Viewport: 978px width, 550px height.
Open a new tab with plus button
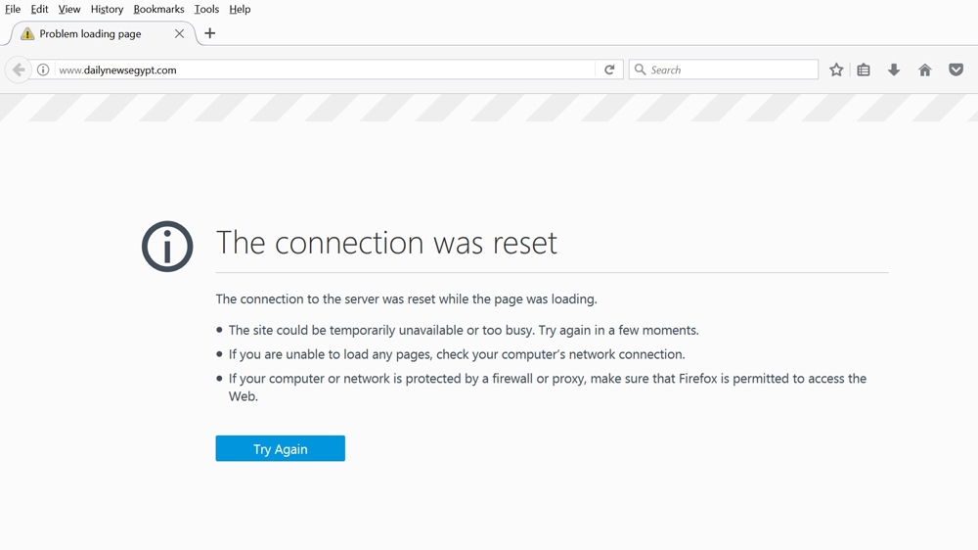point(209,33)
